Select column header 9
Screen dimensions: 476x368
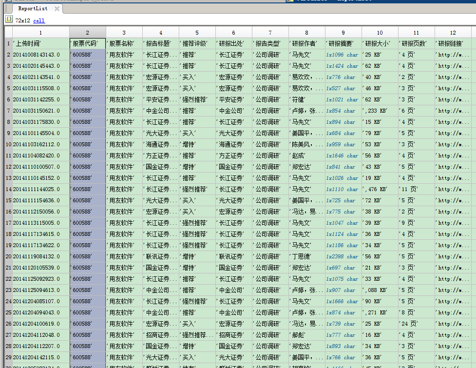pos(343,33)
